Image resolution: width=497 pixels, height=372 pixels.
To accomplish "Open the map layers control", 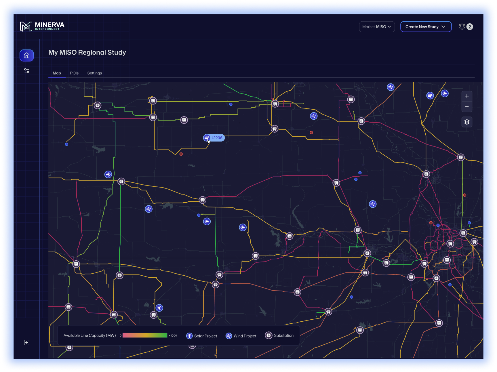I will [x=467, y=122].
